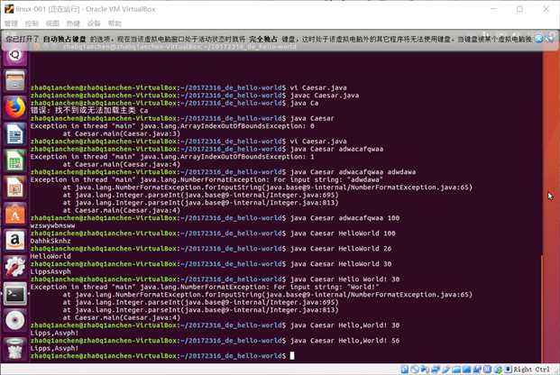The width and height of the screenshot is (560, 375).
Task: Click the VirtualBox audio status icon
Action: [x=425, y=370]
